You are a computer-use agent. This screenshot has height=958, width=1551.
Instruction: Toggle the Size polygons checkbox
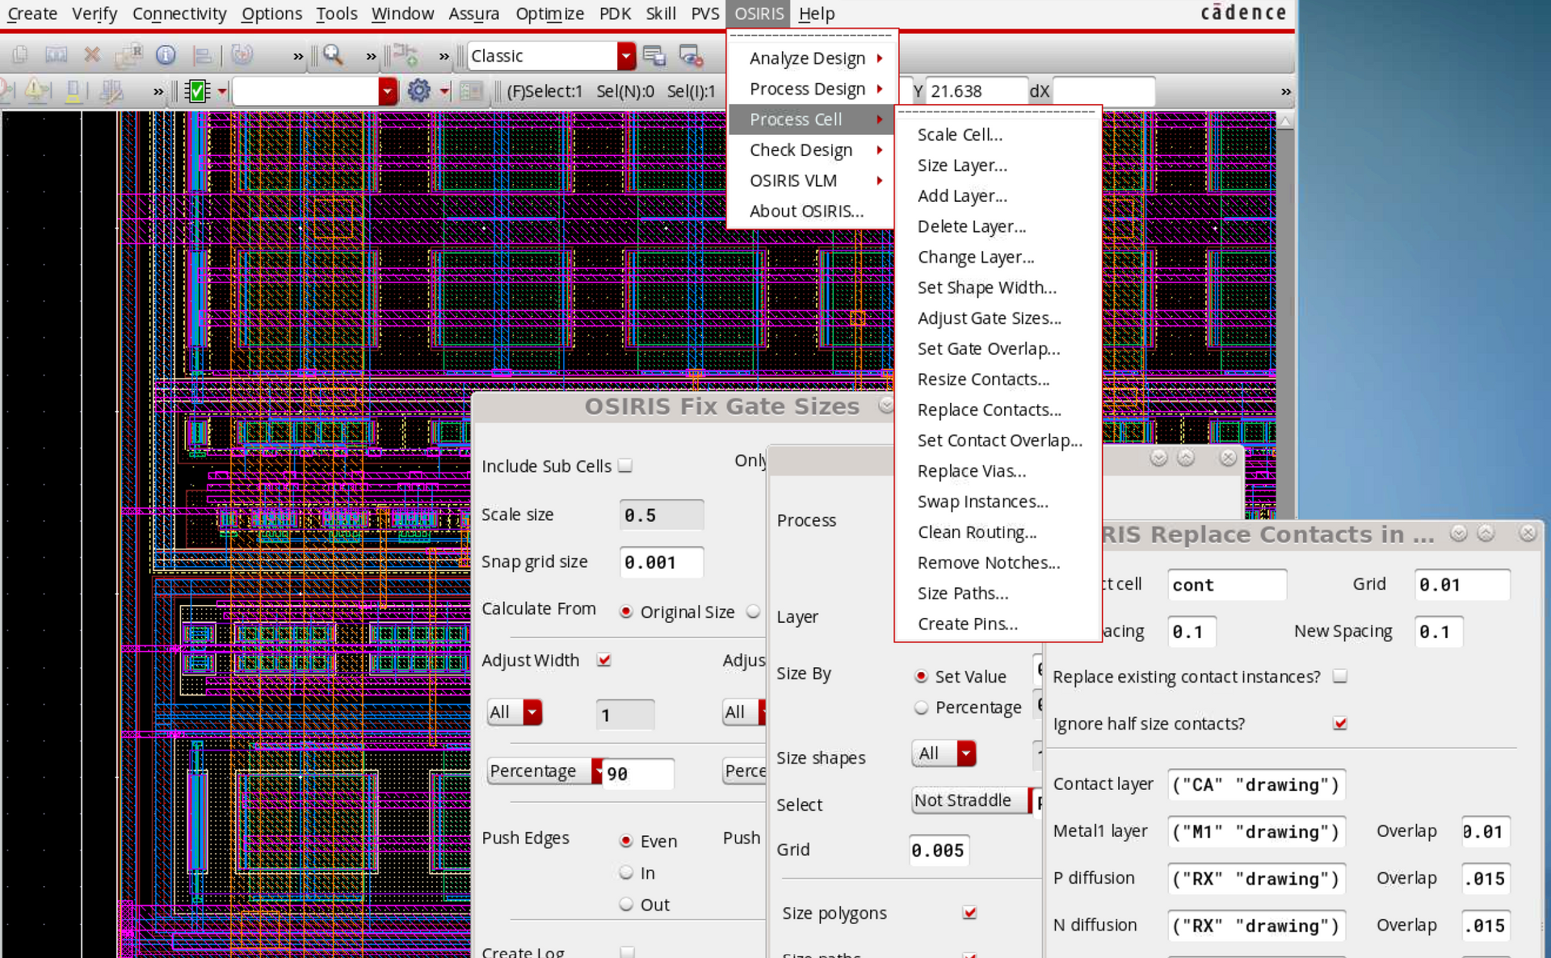[x=969, y=913]
